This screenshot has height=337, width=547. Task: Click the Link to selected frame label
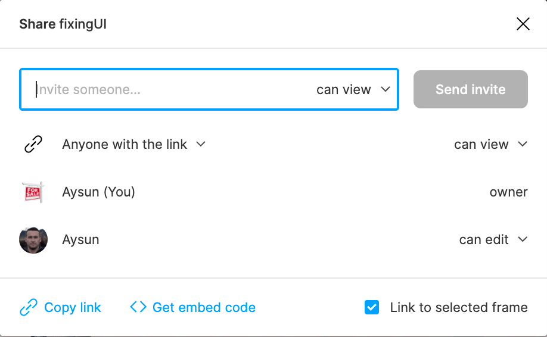[459, 307]
